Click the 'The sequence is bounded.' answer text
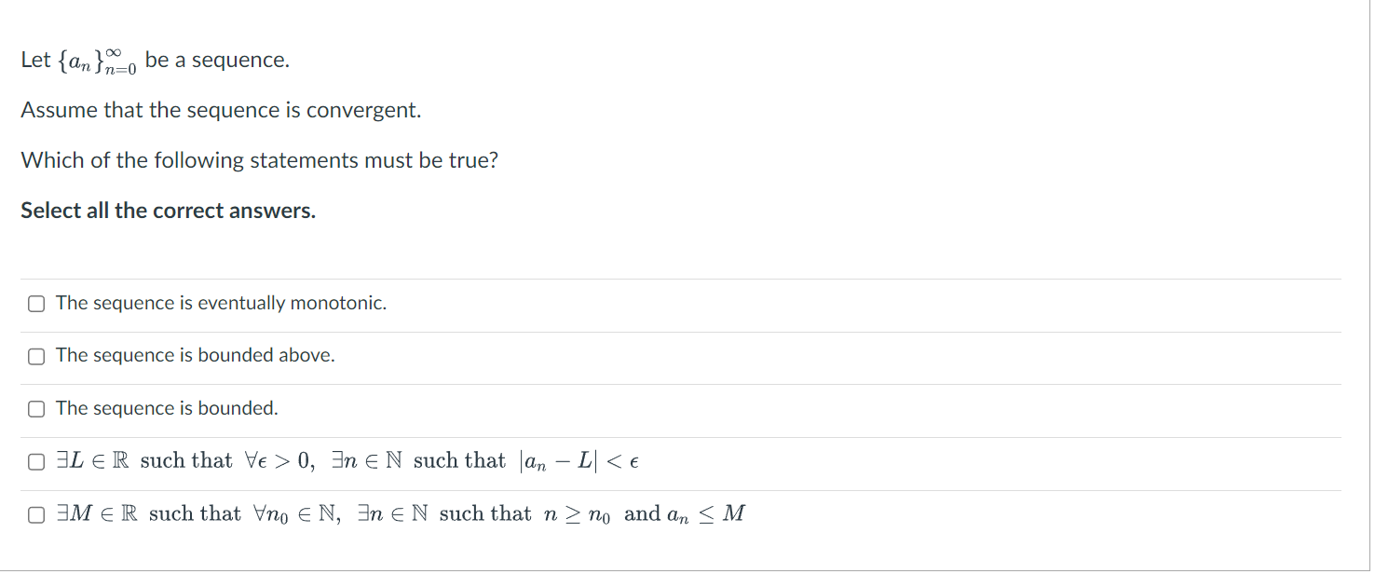 coord(167,408)
